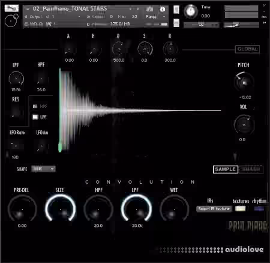Screen dimensions: 270x263
Task: Click the Sustain (S) envelope knob
Action: point(145,49)
